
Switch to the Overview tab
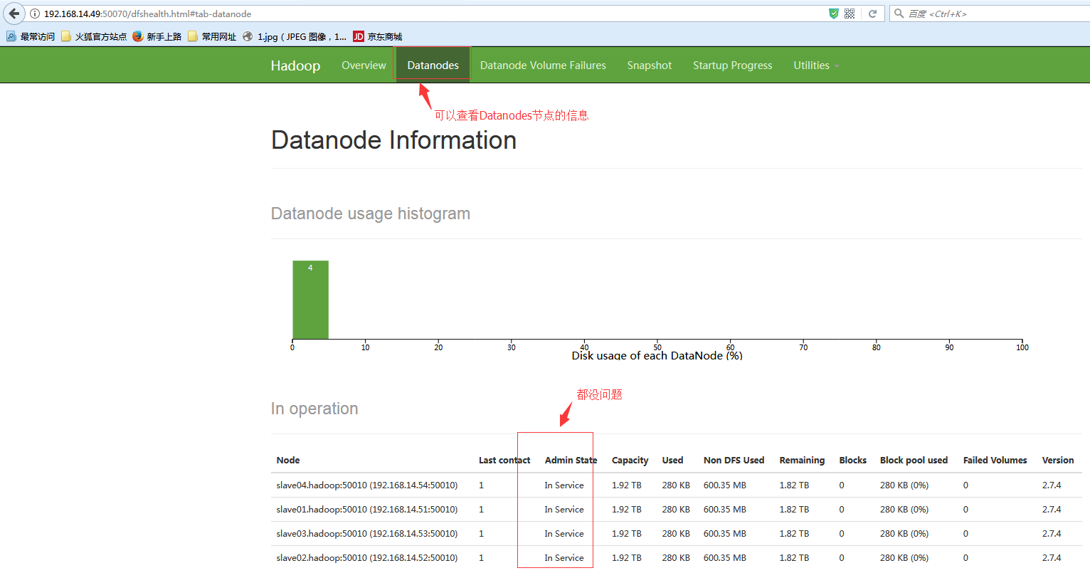[364, 65]
